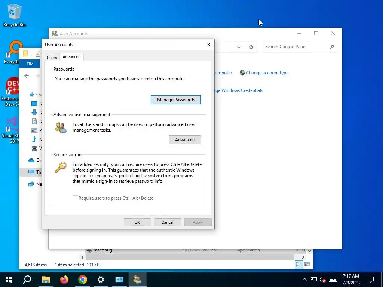
Task: Open the Everything search desktop shortcut
Action: [12, 52]
